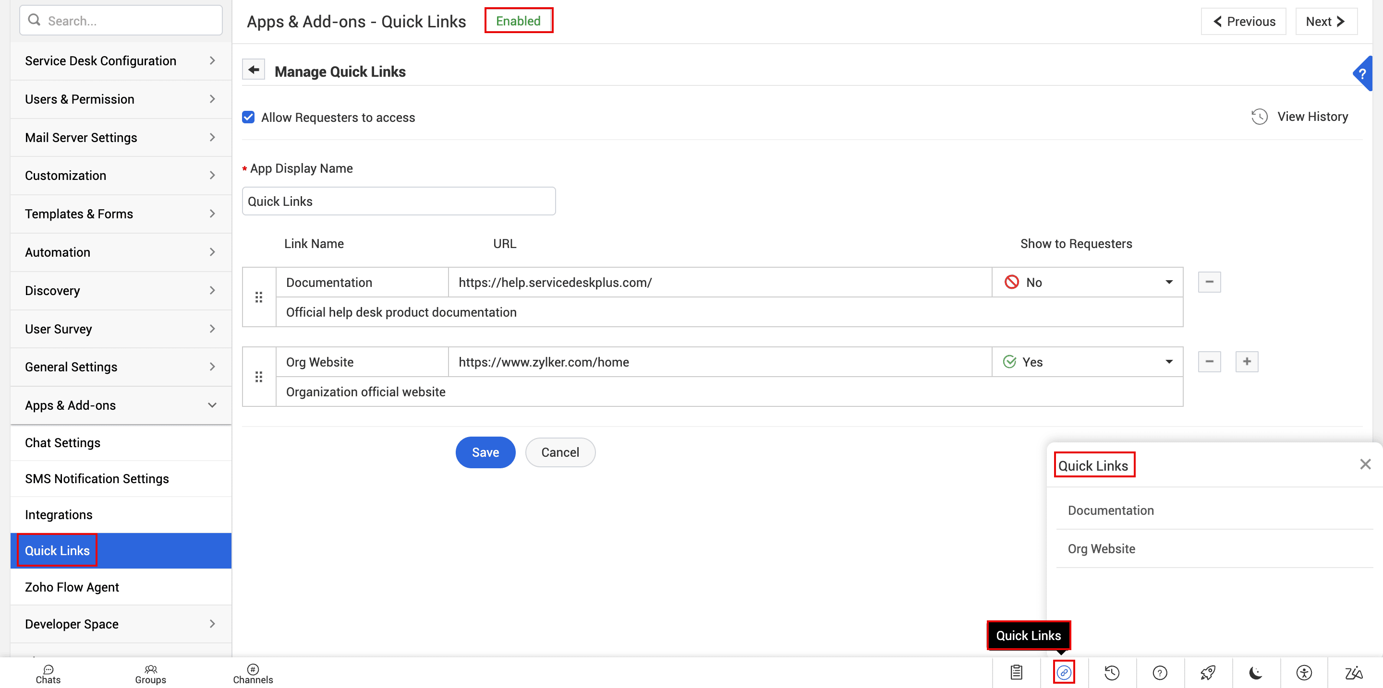Image resolution: width=1383 pixels, height=688 pixels.
Task: Click the Quick Links chain icon in bottom bar
Action: (x=1064, y=673)
